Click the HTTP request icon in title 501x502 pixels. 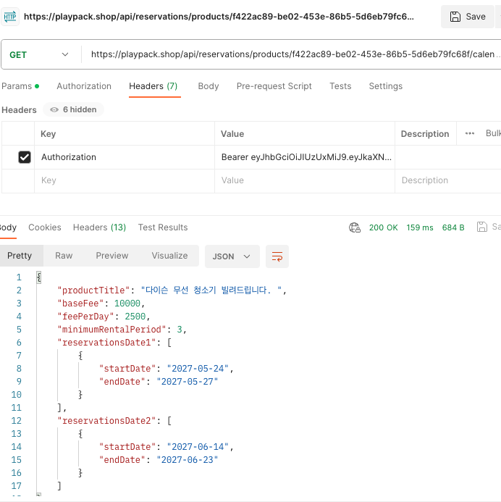point(10,17)
